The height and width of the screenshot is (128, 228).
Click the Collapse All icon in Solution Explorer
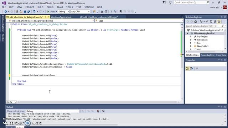click(x=215, y=22)
